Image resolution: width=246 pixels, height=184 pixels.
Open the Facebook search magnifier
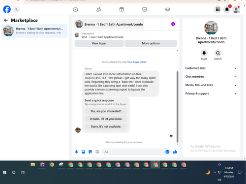coord(16,9)
